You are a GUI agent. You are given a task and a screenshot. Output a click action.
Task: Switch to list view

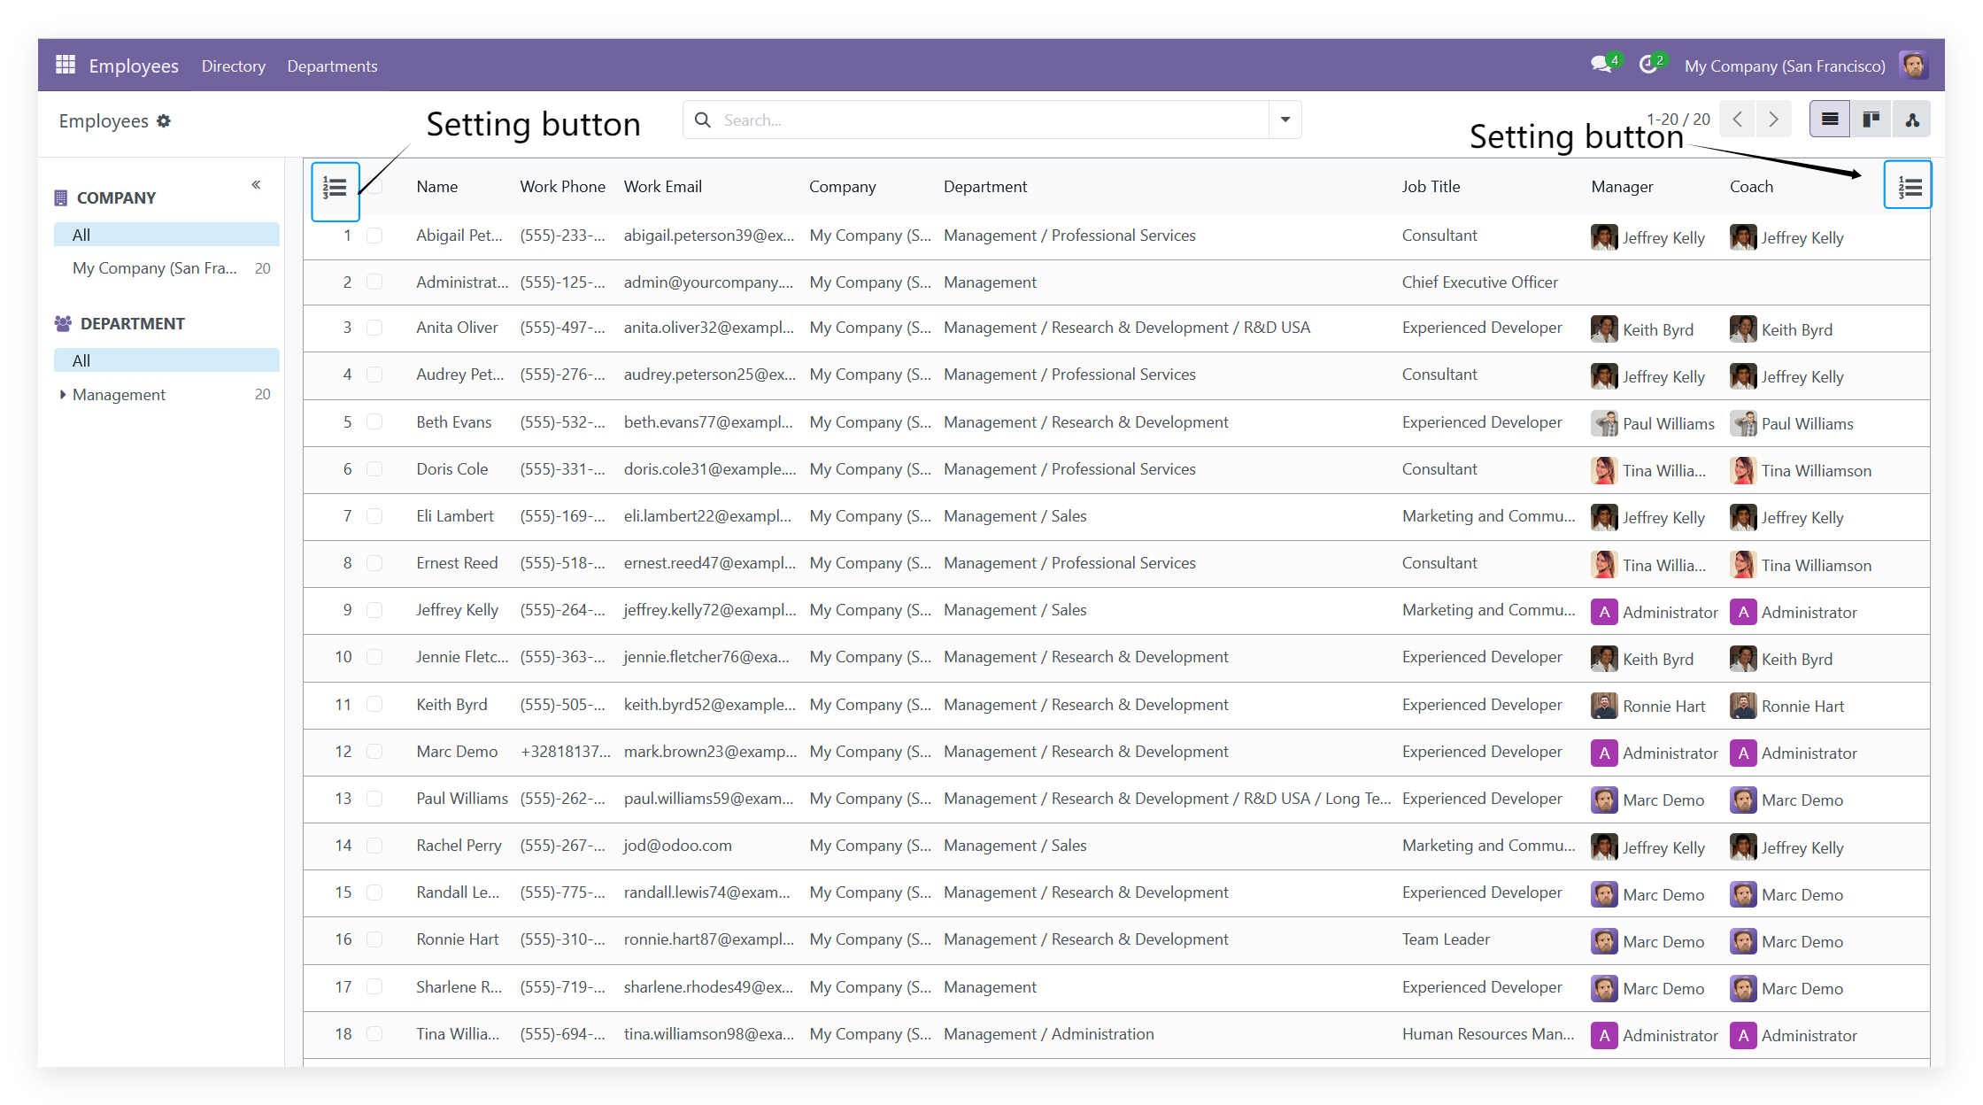tap(1830, 120)
